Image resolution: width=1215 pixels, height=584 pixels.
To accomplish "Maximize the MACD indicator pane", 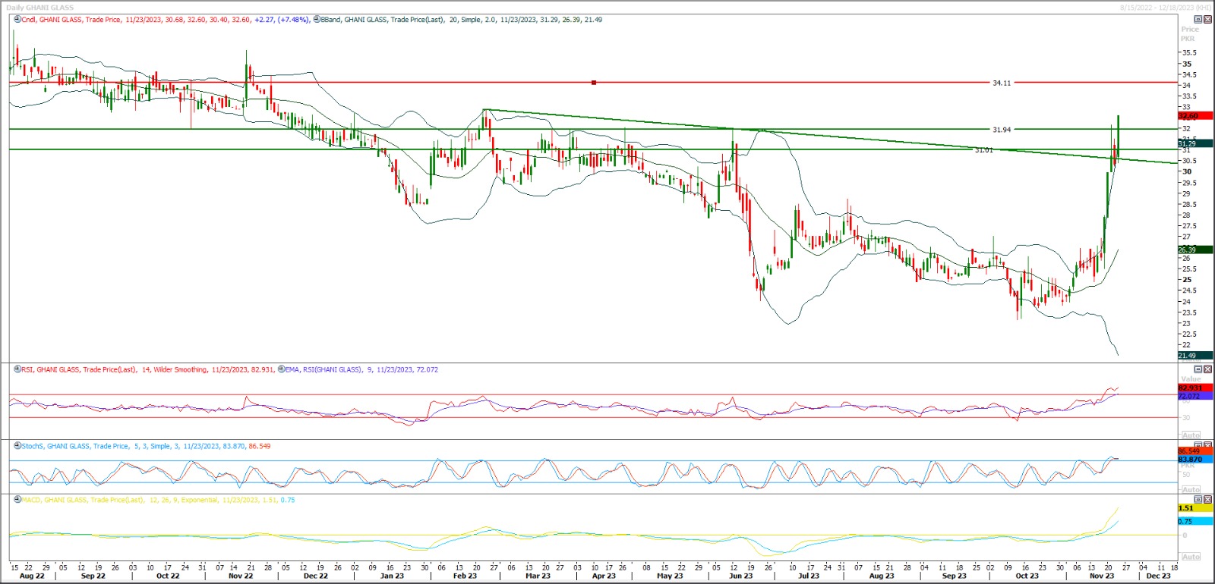I will pos(1198,500).
